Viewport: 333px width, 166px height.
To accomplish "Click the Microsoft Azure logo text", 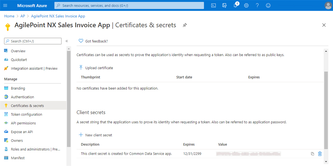I will coord(32,5).
